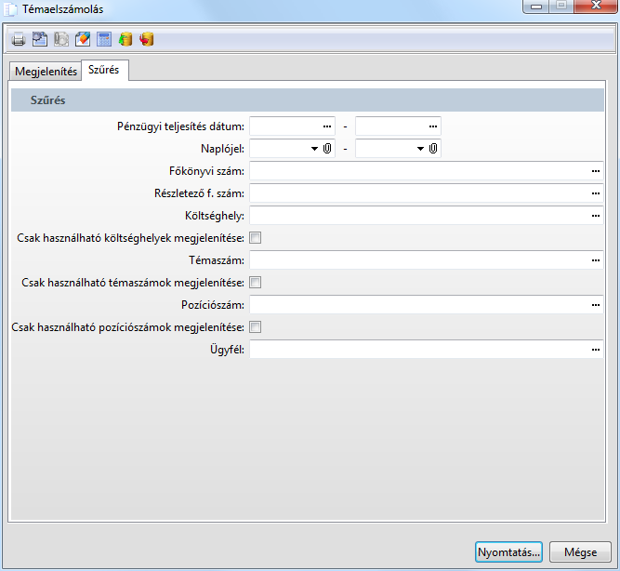This screenshot has height=571, width=620.
Task: Click the eraser clear-form icon
Action: pyautogui.click(x=83, y=39)
